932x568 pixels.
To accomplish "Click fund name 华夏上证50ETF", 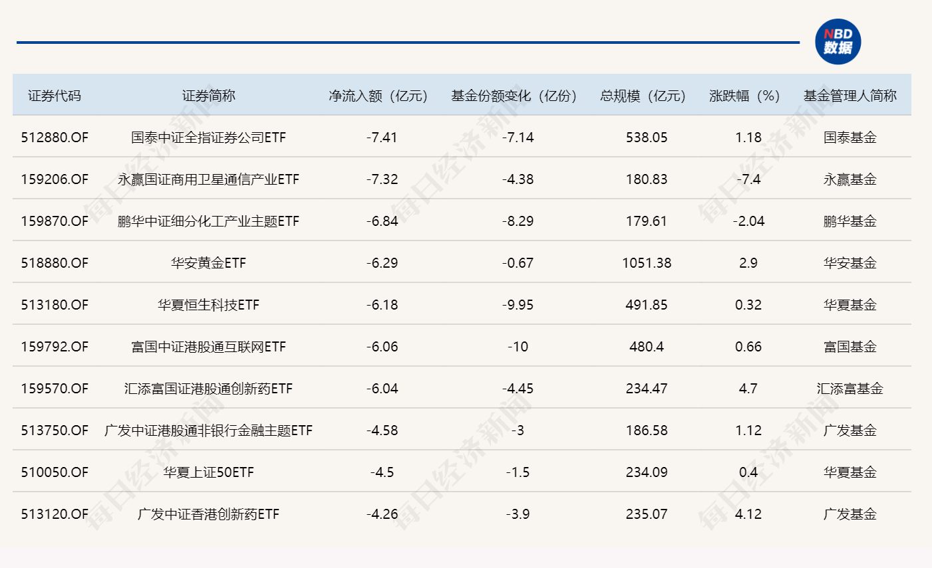I will pos(208,472).
